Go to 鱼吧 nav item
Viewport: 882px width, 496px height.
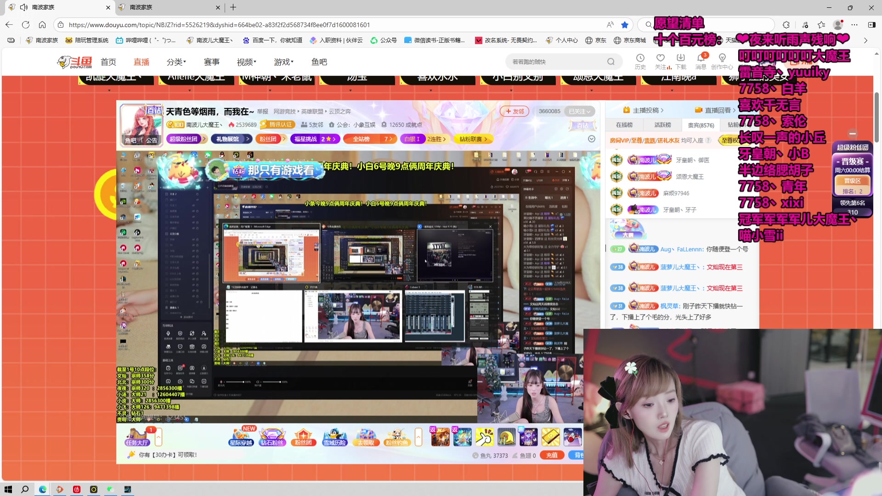[319, 62]
